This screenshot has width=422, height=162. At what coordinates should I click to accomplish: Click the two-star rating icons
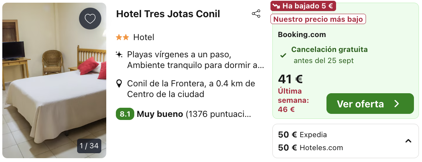[x=122, y=37]
